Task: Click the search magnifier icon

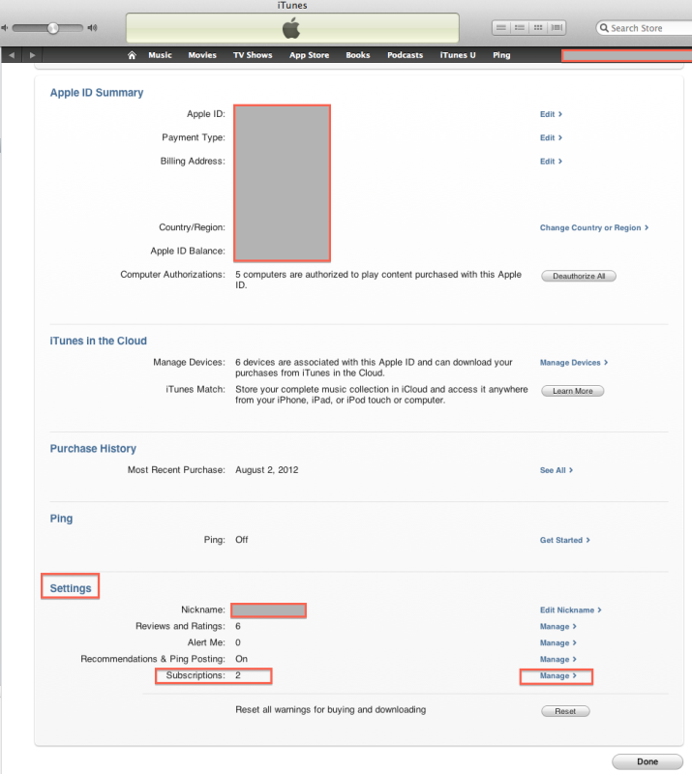Action: 604,28
